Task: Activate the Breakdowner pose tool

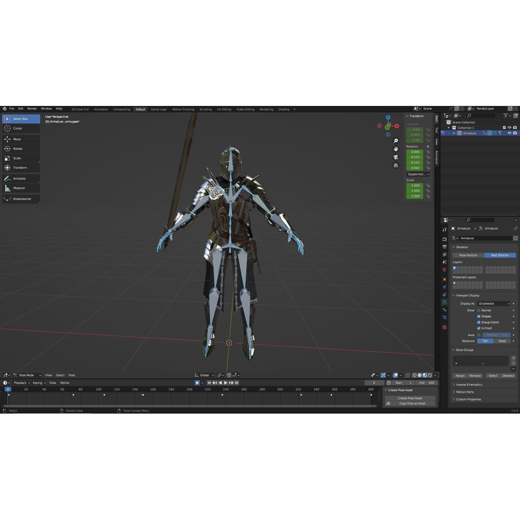Action: (x=21, y=199)
